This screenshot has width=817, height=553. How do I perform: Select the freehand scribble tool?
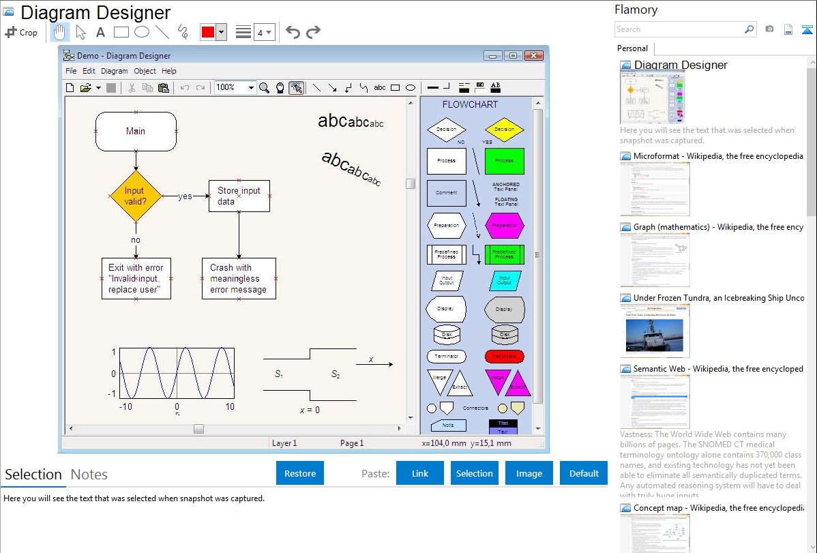coord(183,32)
